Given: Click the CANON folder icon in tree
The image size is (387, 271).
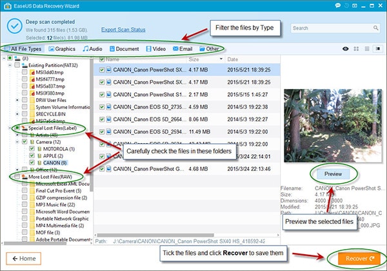Looking at the screenshot, I should tap(39, 163).
